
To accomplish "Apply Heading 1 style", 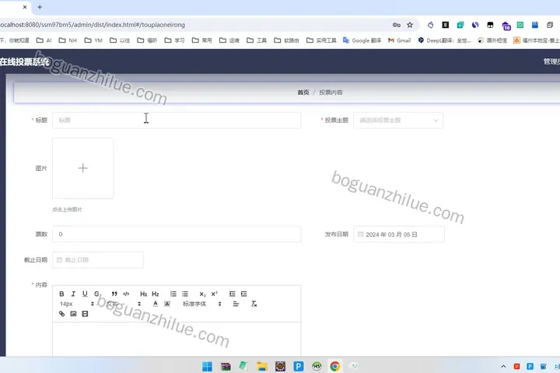I will tap(143, 294).
